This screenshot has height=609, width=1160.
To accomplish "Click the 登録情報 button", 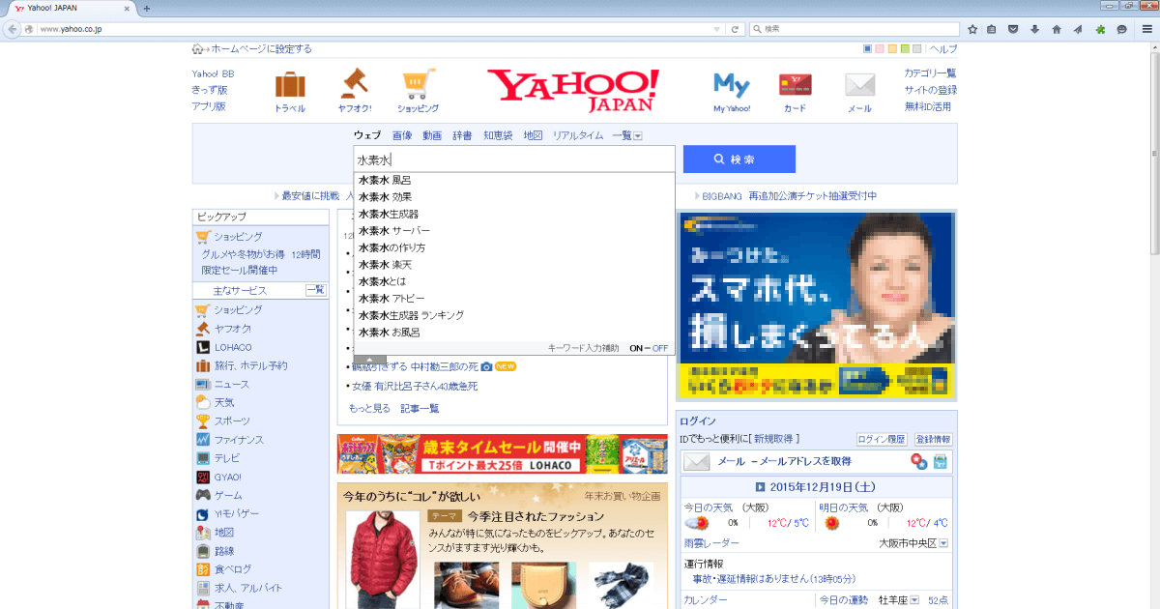I will click(x=933, y=439).
